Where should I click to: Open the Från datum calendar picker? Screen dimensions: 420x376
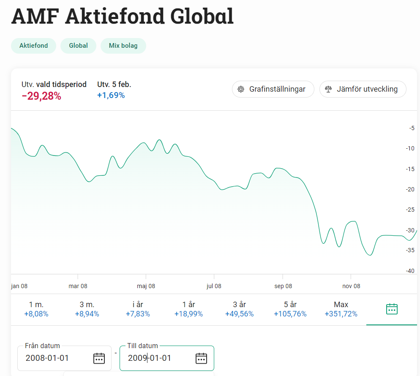coord(99,358)
